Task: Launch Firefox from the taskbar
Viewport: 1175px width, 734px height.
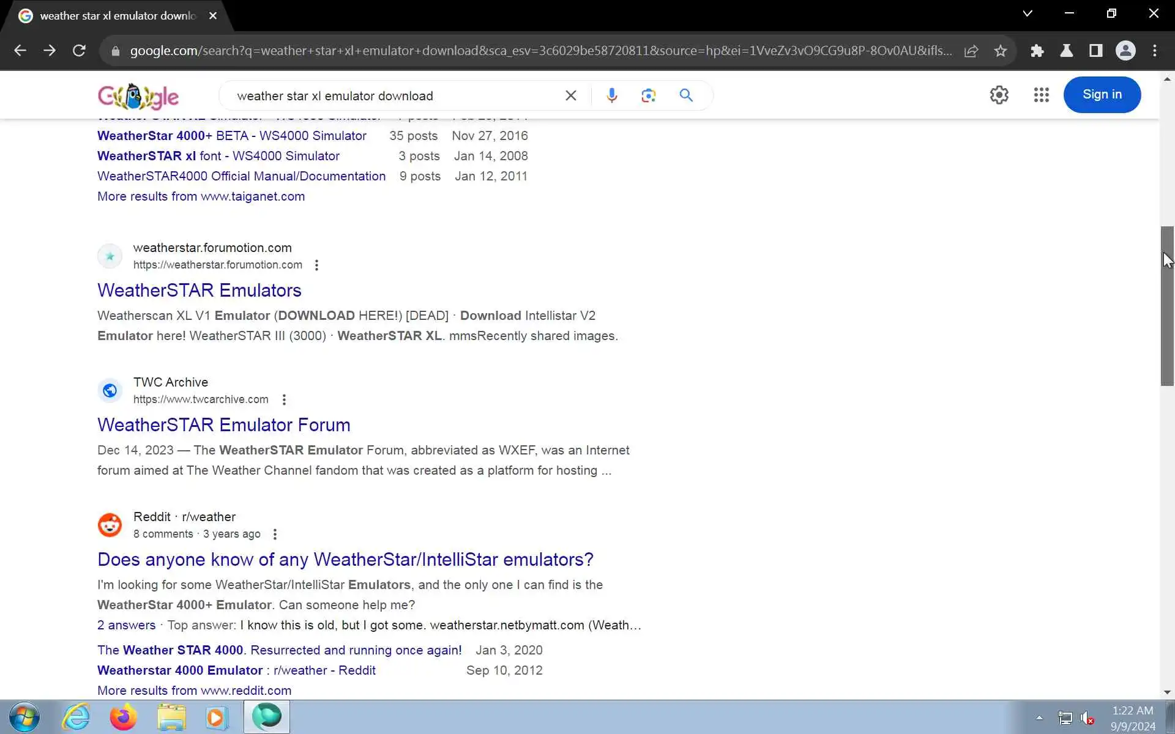Action: tap(123, 717)
